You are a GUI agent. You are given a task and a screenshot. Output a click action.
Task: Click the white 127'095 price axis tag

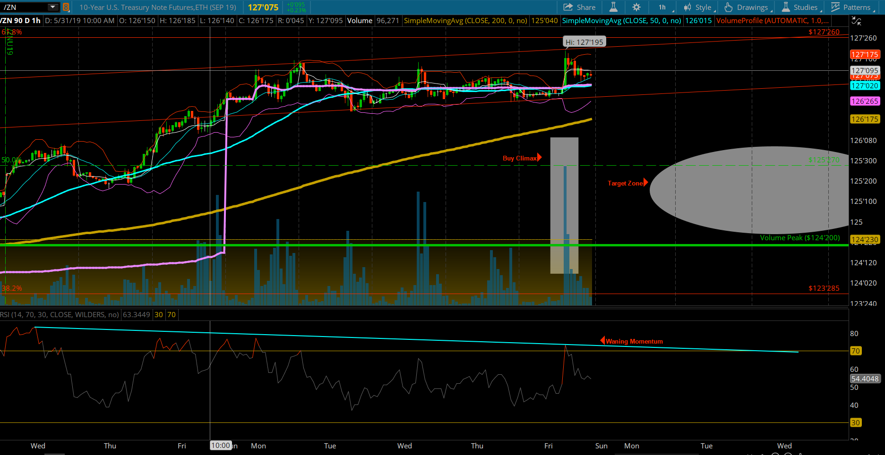(x=865, y=70)
